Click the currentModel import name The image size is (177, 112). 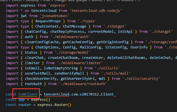(101, 32)
